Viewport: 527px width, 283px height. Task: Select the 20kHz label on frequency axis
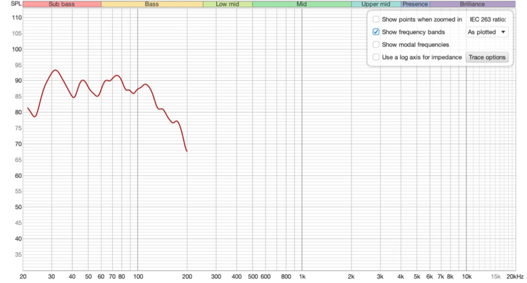pyautogui.click(x=515, y=276)
